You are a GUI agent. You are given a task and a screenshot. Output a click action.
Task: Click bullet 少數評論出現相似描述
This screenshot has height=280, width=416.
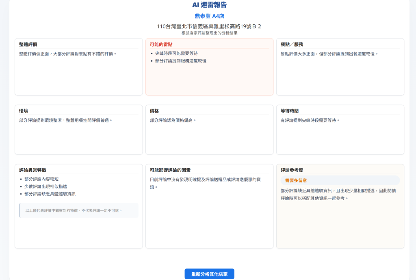pos(45,186)
